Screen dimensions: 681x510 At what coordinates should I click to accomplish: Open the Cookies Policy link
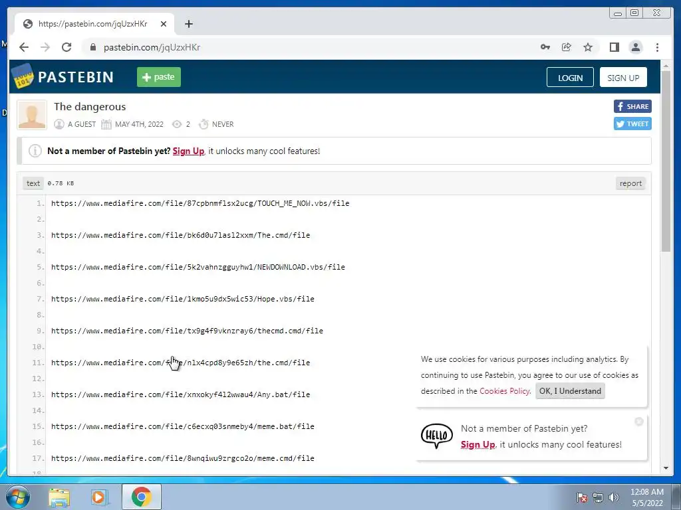(x=505, y=390)
